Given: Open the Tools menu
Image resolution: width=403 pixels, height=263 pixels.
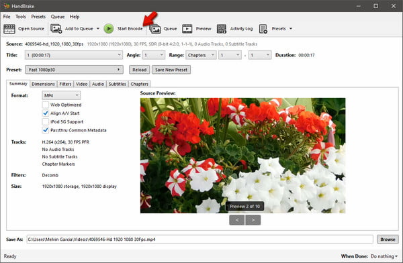Looking at the screenshot, I should [21, 17].
